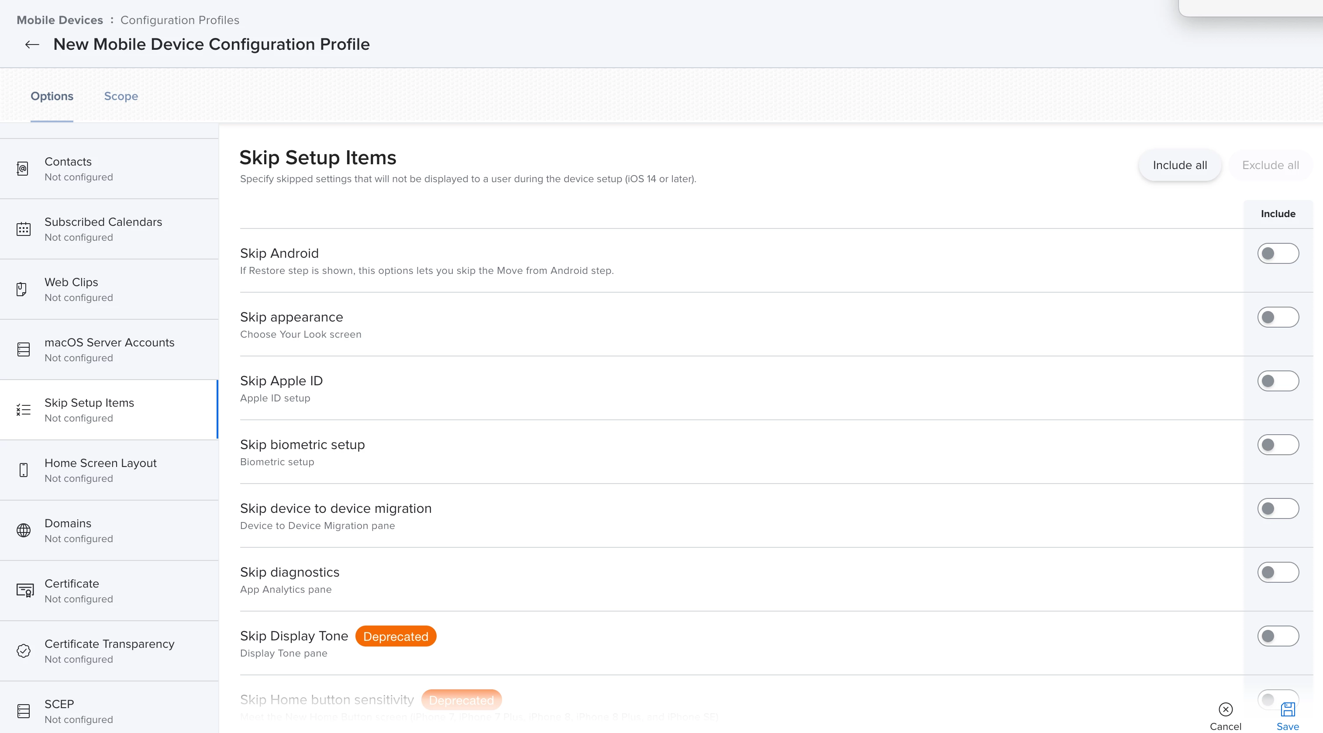Turn on Skip diagnostics switch
The width and height of the screenshot is (1323, 733).
(1278, 572)
